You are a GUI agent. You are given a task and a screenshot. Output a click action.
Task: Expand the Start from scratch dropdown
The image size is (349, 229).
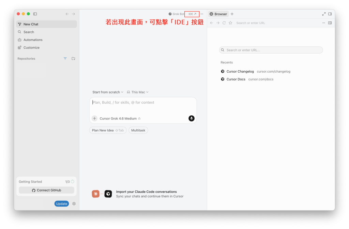point(108,92)
